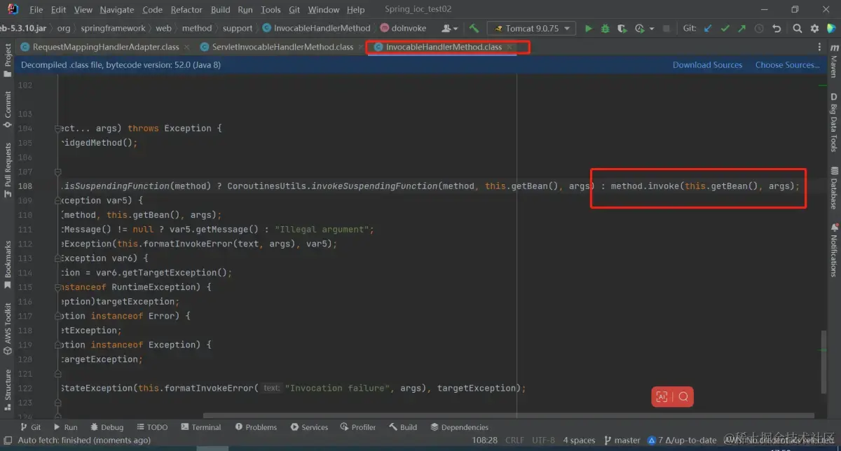
Task: Open the Notifications side panel
Action: (834, 250)
